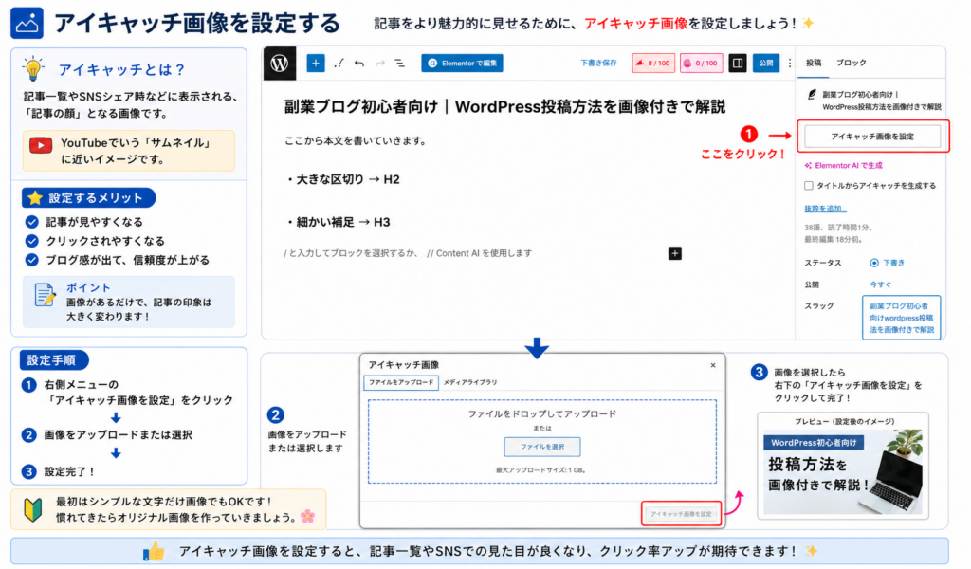Click the 今すぐ publish date link

click(x=880, y=284)
